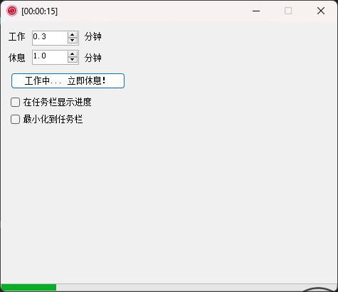Focus the 工作 duration field showing 0.3
Screen dimensions: 338x292
50,38
